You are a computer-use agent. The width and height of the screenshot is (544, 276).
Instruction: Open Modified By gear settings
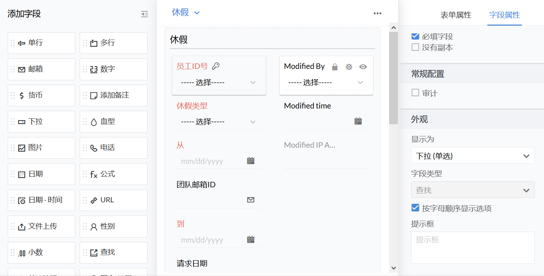(349, 67)
